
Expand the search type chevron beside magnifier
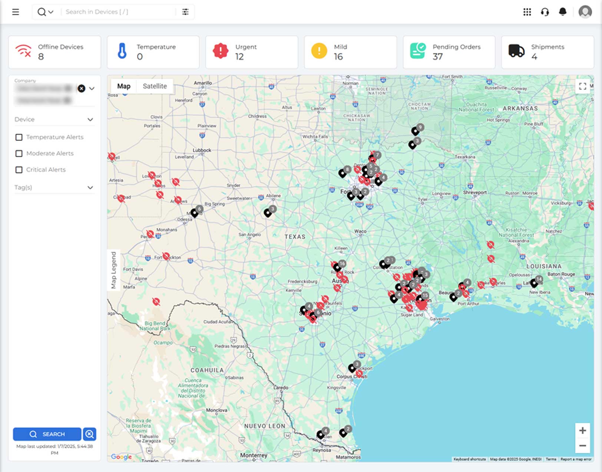51,12
